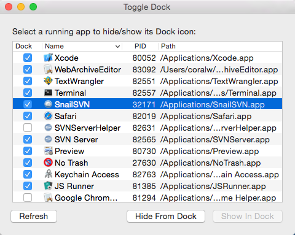Click the Terminal app icon

coord(48,93)
